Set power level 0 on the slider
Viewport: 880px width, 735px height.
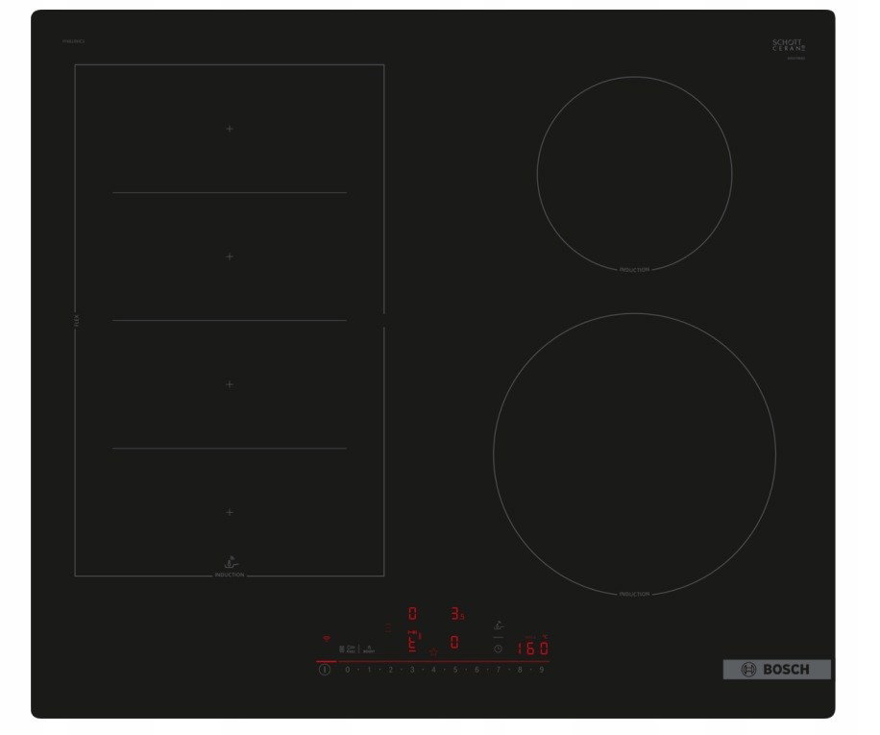click(348, 670)
